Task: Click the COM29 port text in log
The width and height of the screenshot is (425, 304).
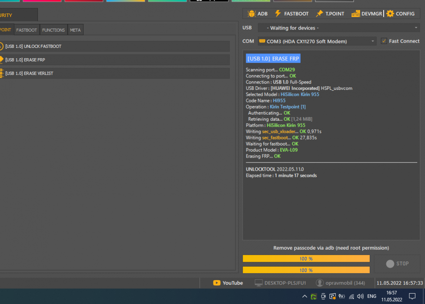Action: click(287, 70)
